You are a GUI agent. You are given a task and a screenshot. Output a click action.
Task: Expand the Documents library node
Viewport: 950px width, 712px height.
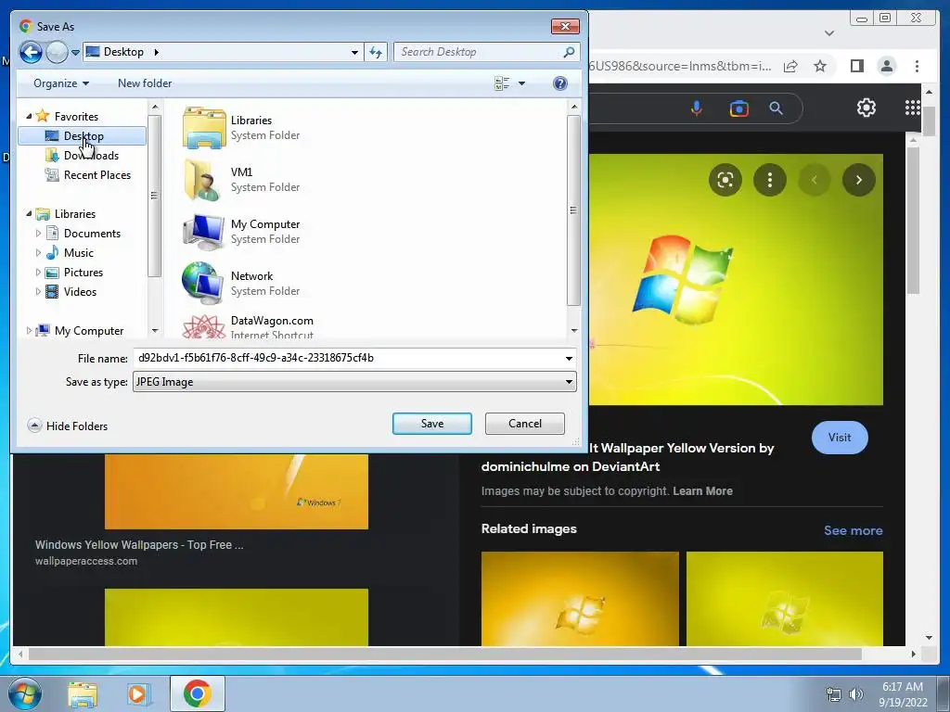point(38,233)
